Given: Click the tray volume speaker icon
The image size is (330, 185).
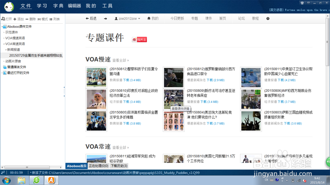Looking at the screenshot, I should pos(304,180).
